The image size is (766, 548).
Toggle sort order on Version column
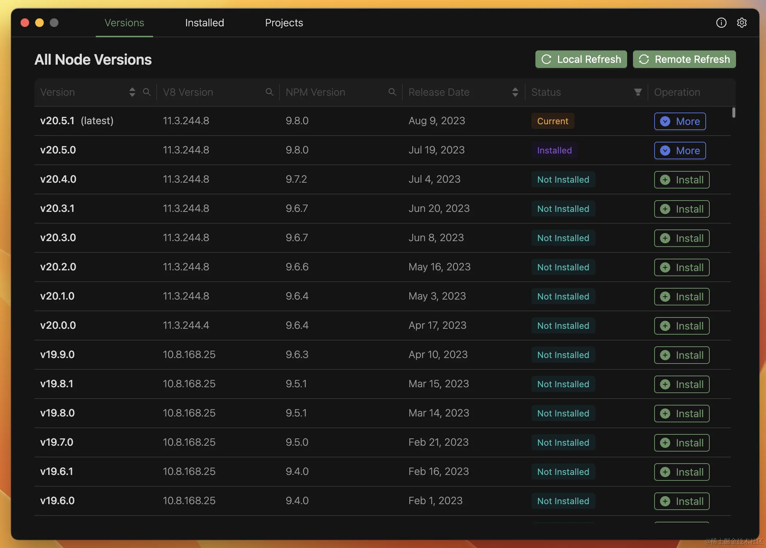click(x=132, y=92)
